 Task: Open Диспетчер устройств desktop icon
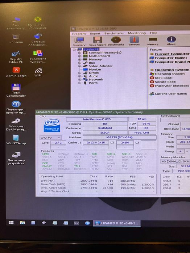16,158
